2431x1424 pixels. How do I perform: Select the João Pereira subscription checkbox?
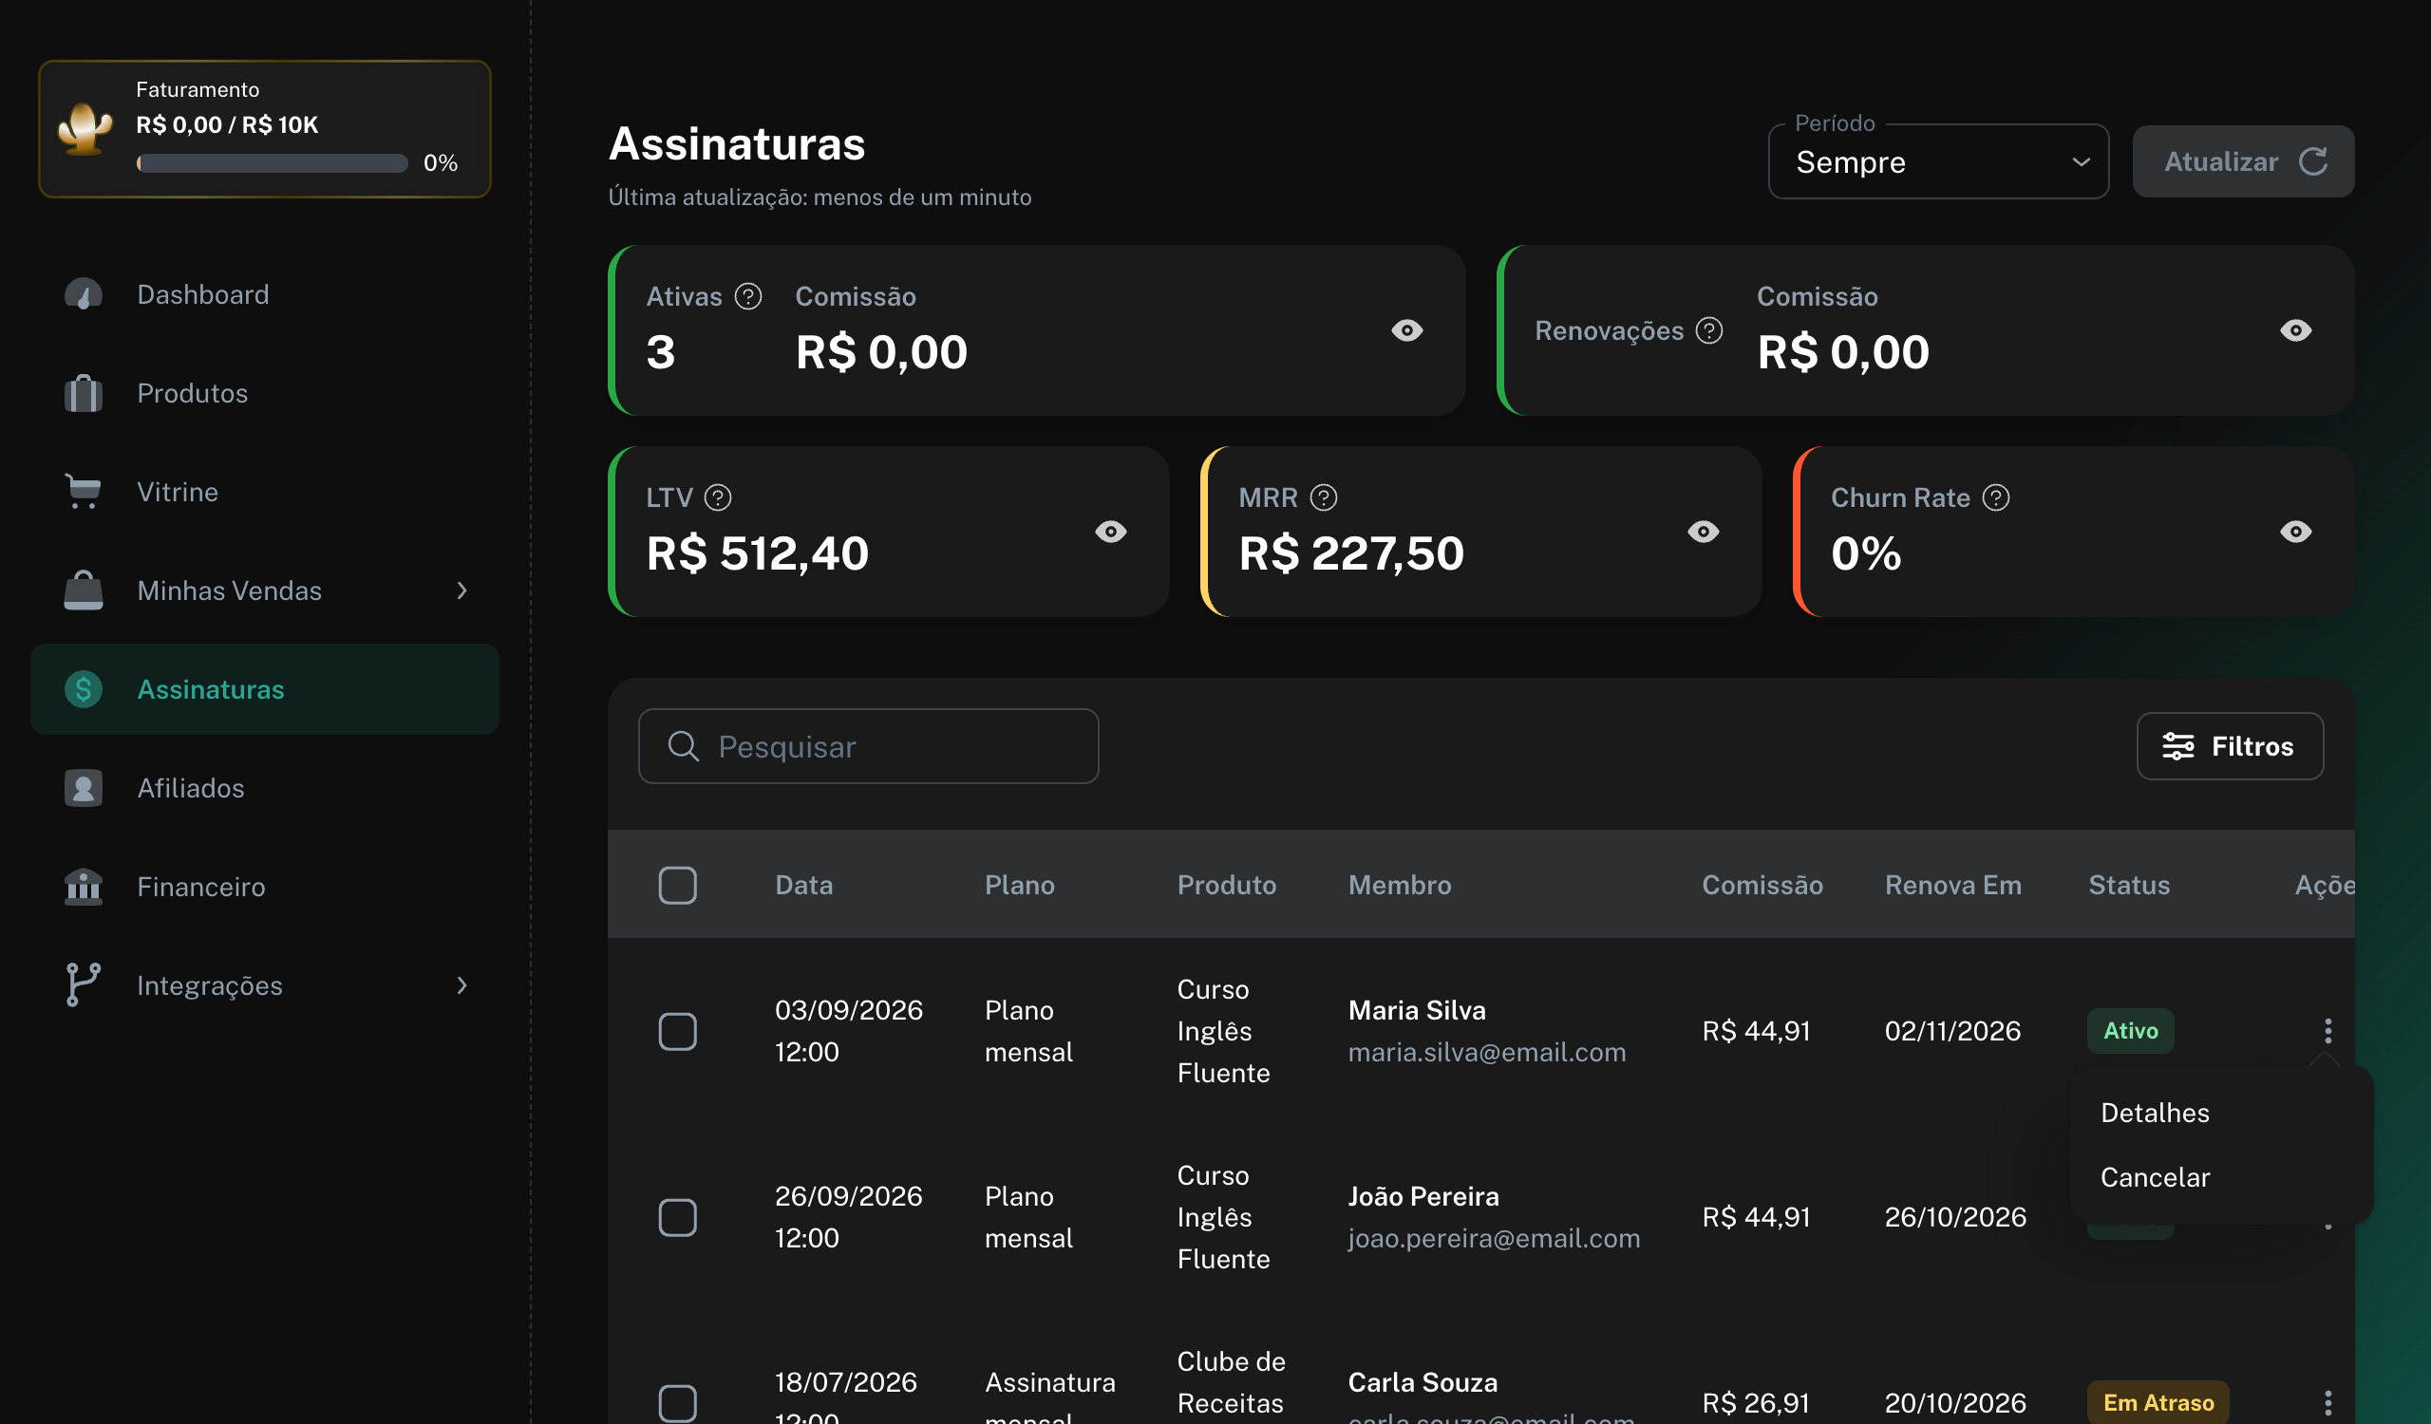click(677, 1217)
